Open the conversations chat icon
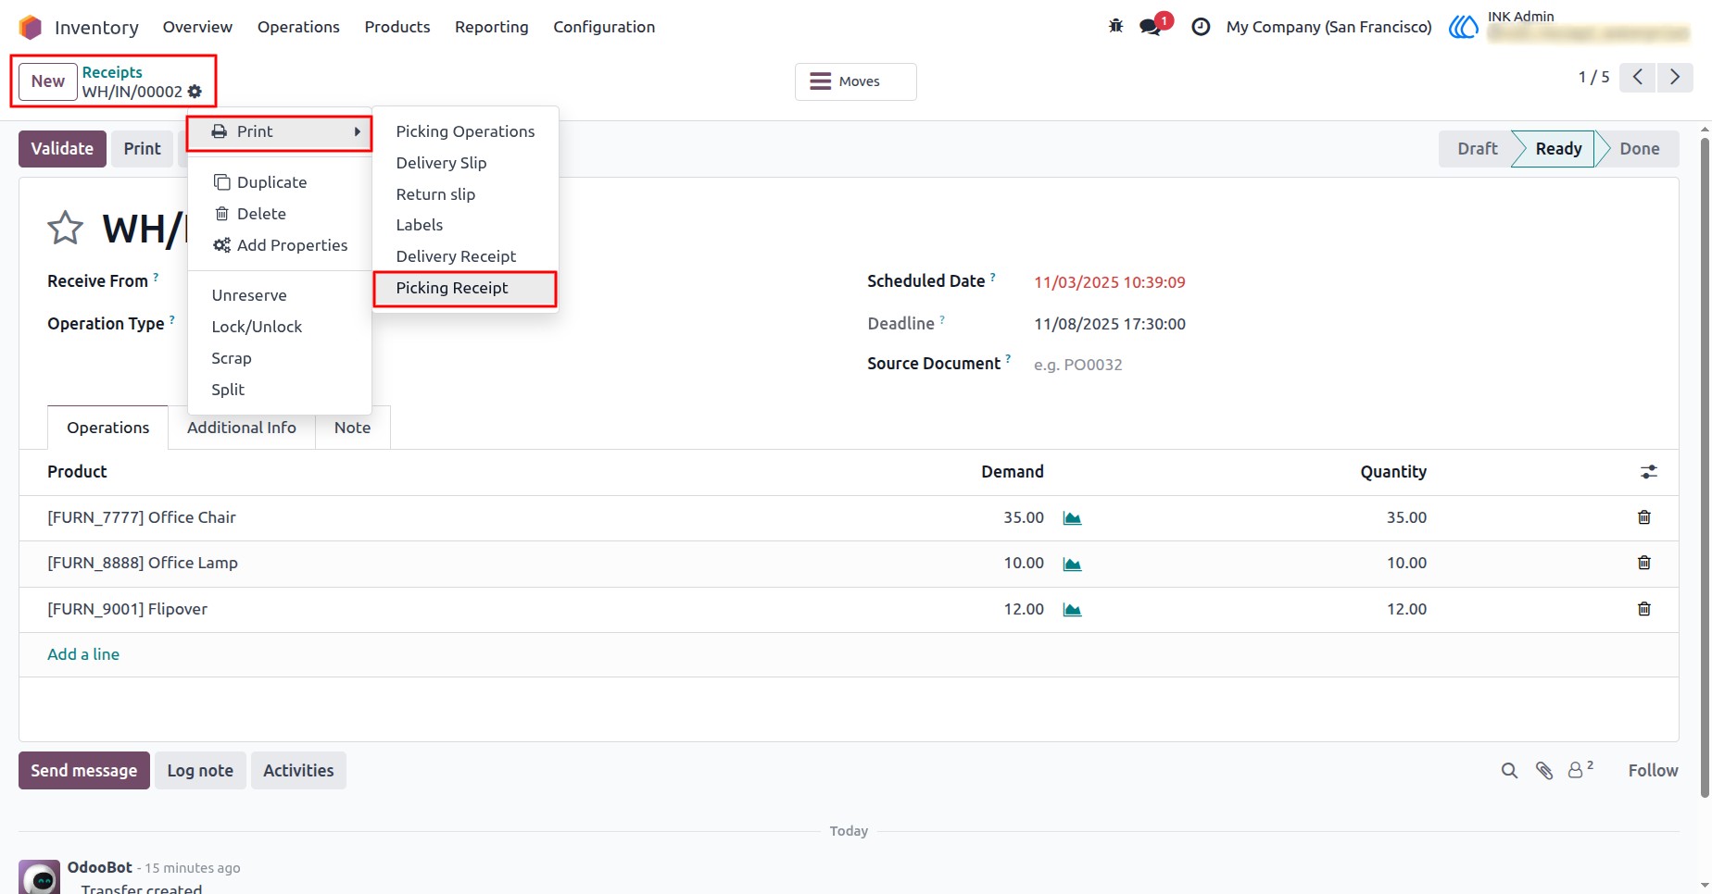This screenshot has width=1712, height=894. coord(1152,26)
